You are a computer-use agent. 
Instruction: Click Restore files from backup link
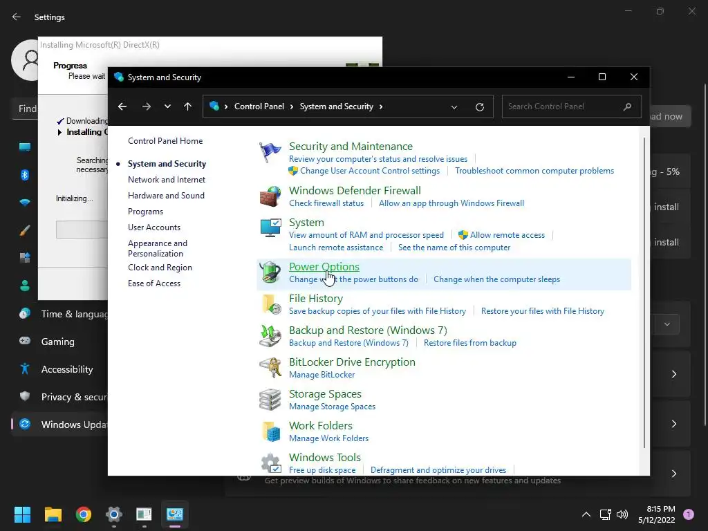click(x=470, y=343)
